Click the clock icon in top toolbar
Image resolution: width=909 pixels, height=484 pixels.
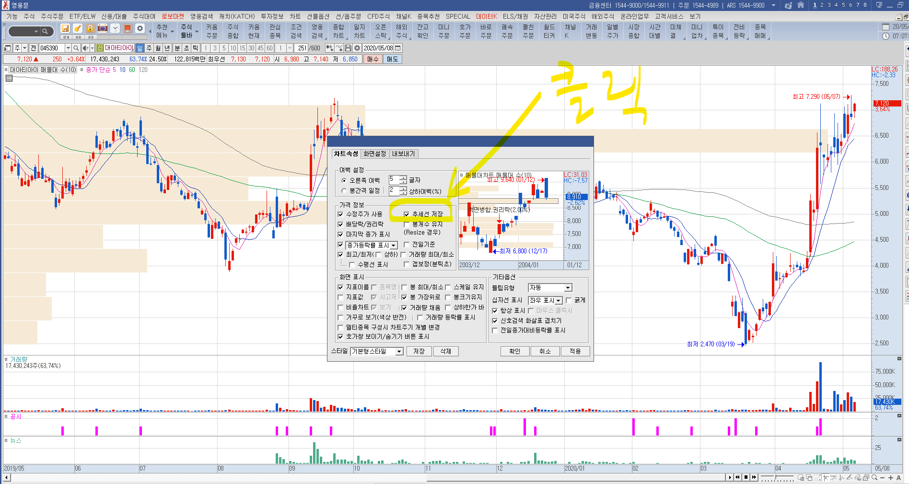click(x=115, y=29)
